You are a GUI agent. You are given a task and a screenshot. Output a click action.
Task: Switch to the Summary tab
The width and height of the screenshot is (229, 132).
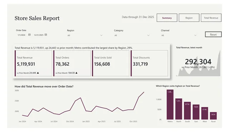click(x=167, y=18)
